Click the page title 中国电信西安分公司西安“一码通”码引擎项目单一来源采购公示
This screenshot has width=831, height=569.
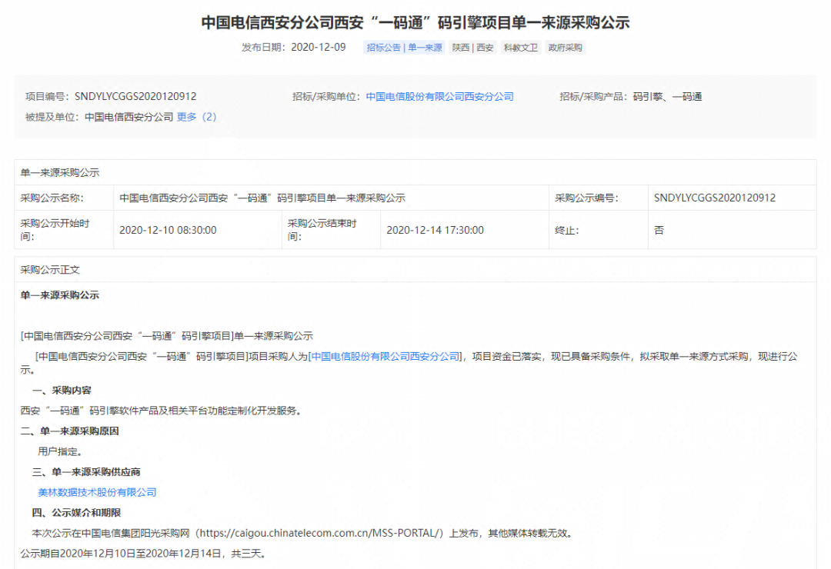415,22
